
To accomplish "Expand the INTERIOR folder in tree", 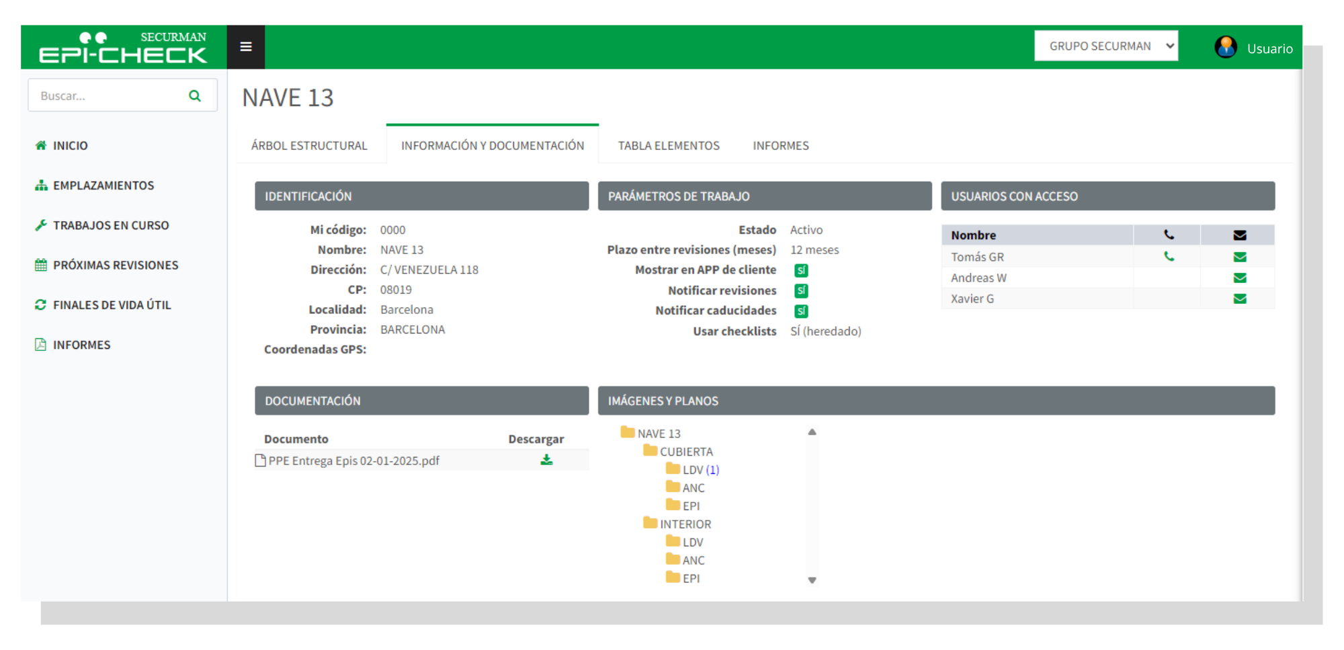I will pos(684,524).
